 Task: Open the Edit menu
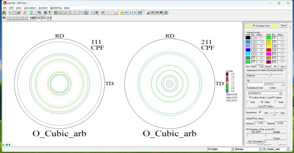(11, 8)
